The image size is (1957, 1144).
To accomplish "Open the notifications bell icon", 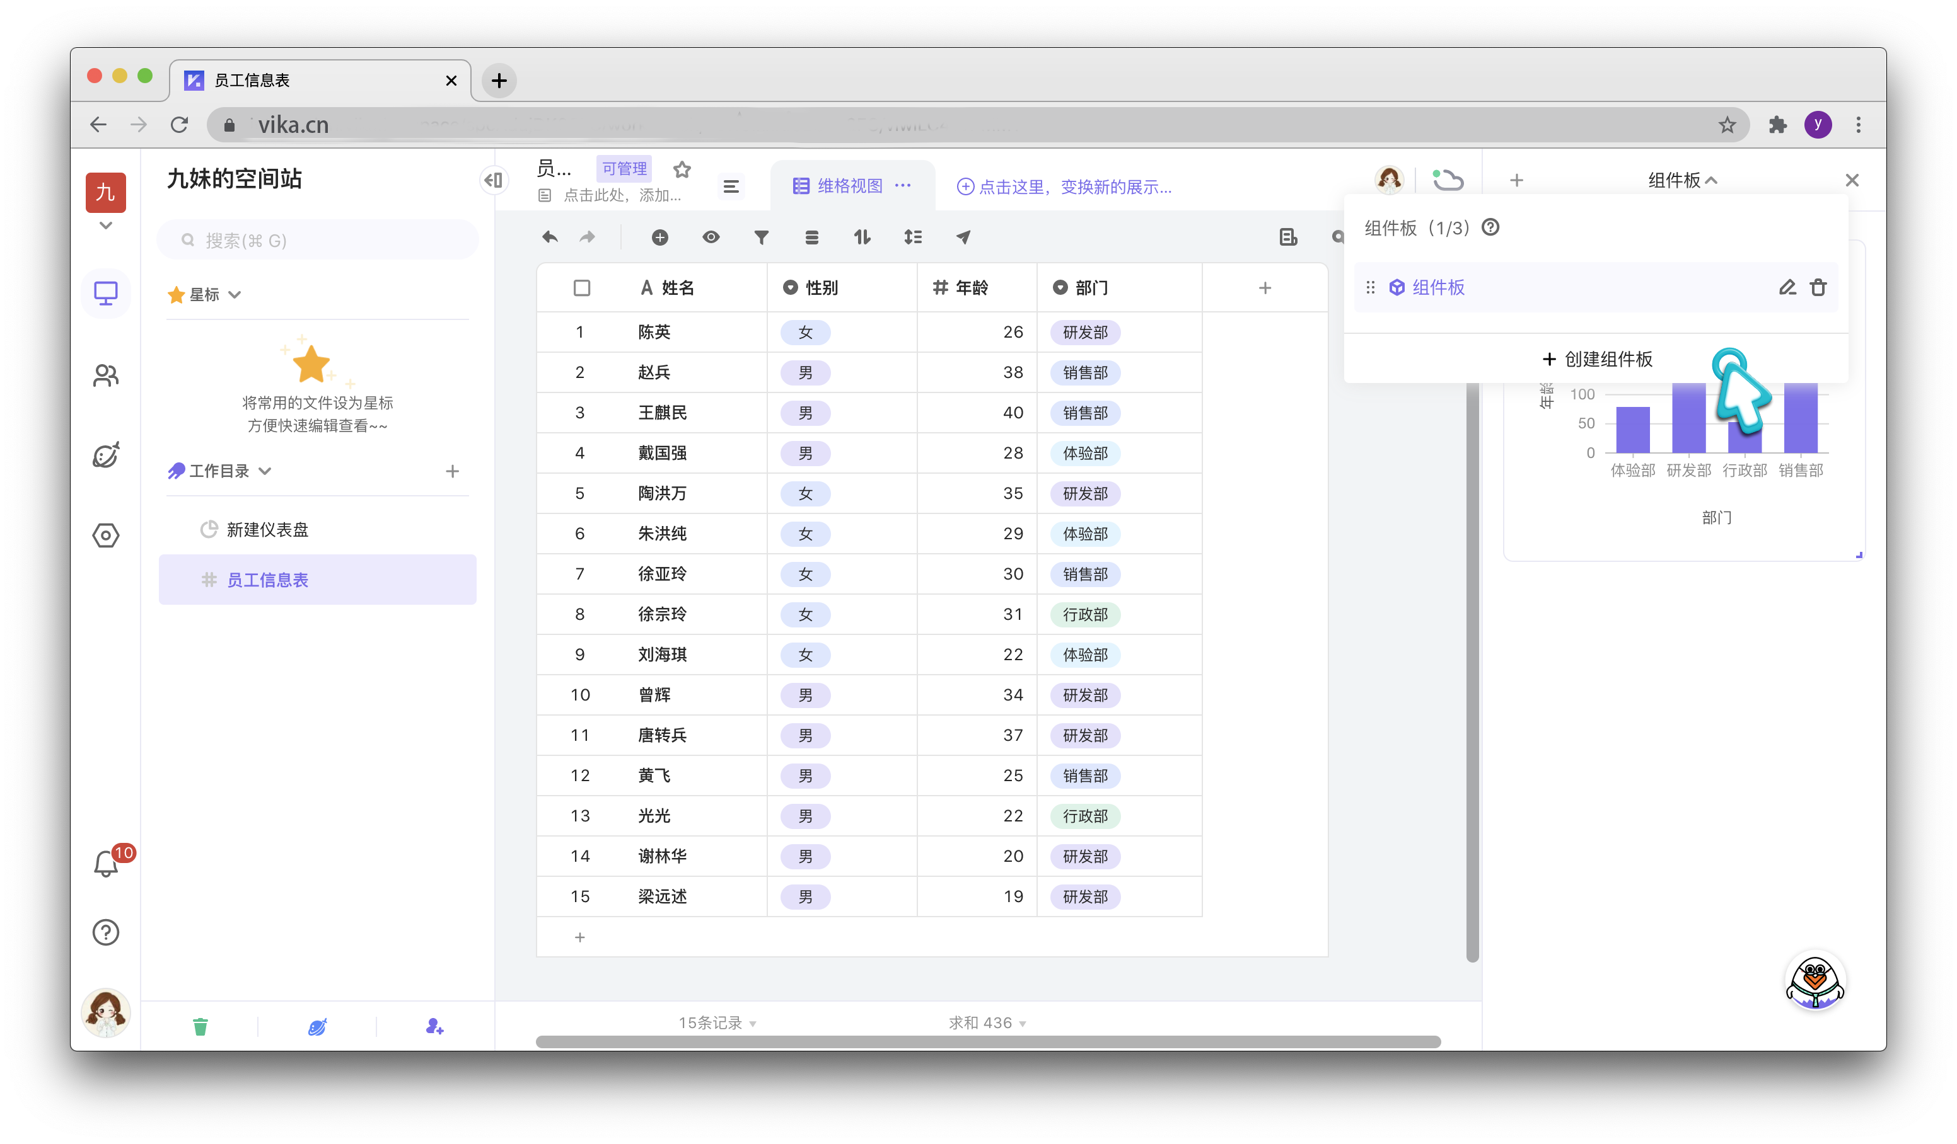I will click(x=106, y=864).
